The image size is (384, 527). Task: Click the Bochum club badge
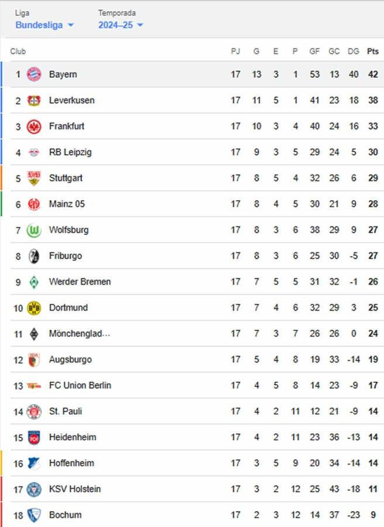click(33, 515)
